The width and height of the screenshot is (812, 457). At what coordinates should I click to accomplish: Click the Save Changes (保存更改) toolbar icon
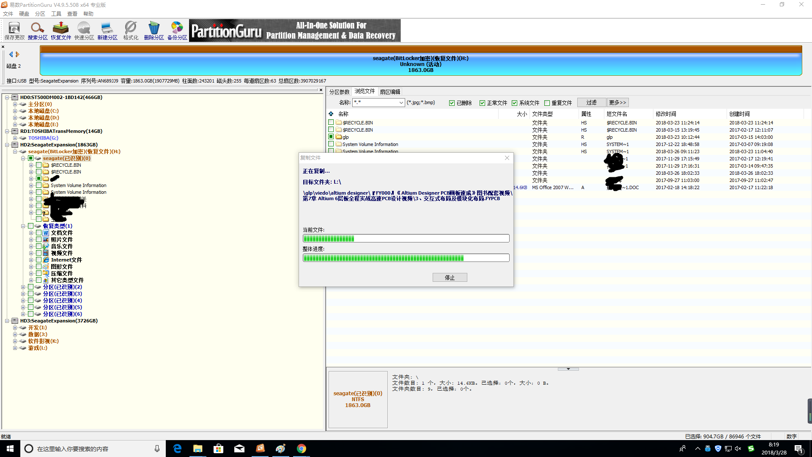14,30
